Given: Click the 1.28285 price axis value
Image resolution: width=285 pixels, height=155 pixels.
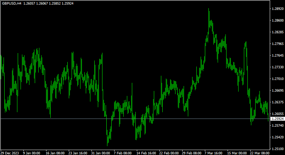Looking at the screenshot, I should tap(278, 32).
